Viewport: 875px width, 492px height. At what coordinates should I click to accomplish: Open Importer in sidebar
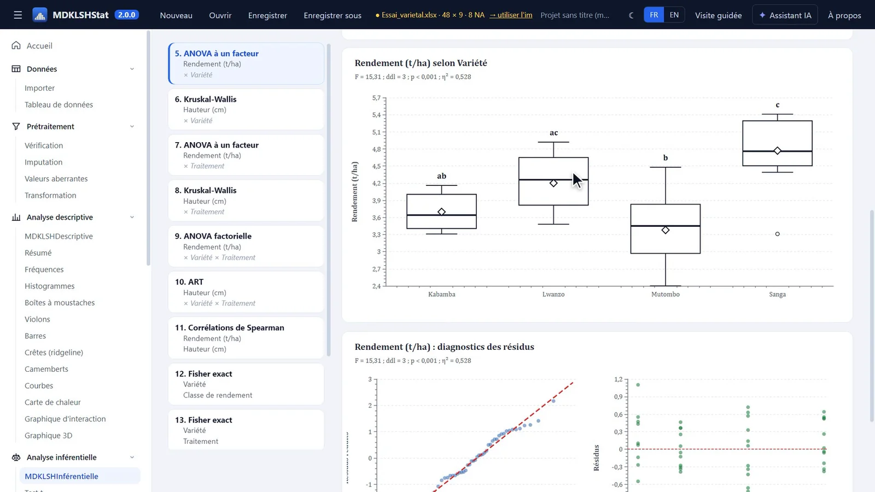pos(39,88)
